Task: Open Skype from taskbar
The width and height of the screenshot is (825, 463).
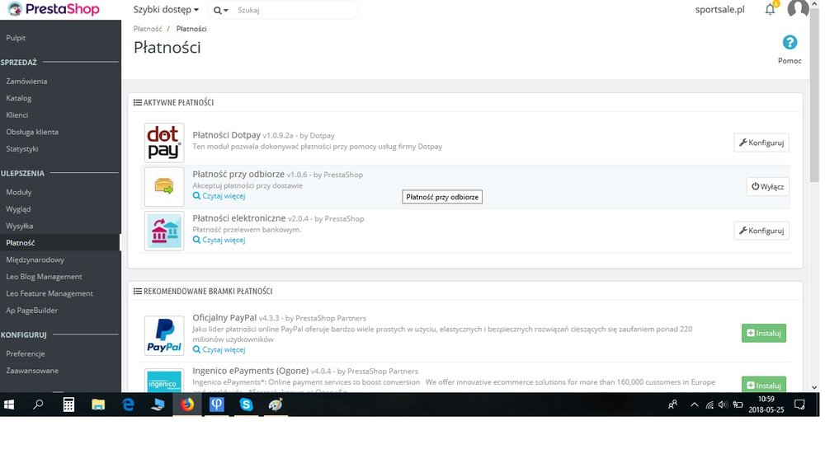Action: coord(246,405)
